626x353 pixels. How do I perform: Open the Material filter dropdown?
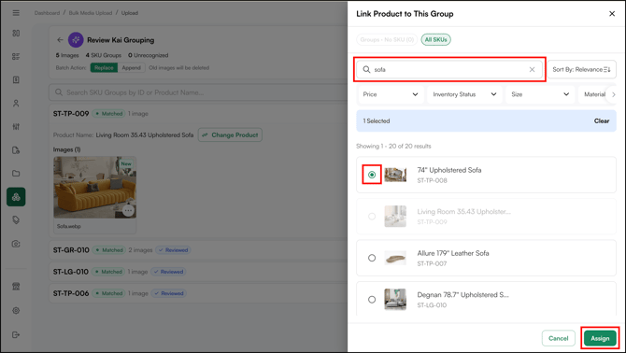pos(594,94)
